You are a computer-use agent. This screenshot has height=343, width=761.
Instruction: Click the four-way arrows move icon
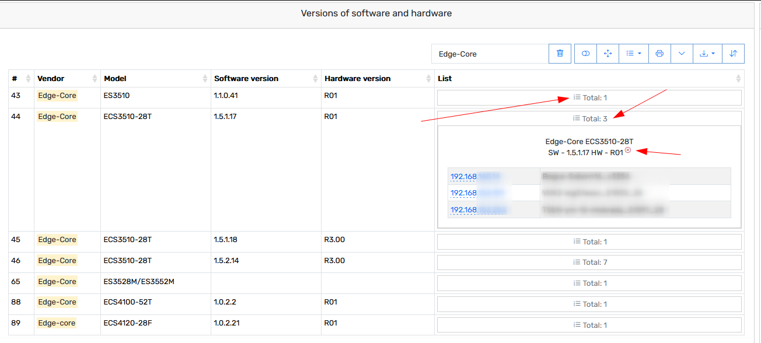point(608,54)
